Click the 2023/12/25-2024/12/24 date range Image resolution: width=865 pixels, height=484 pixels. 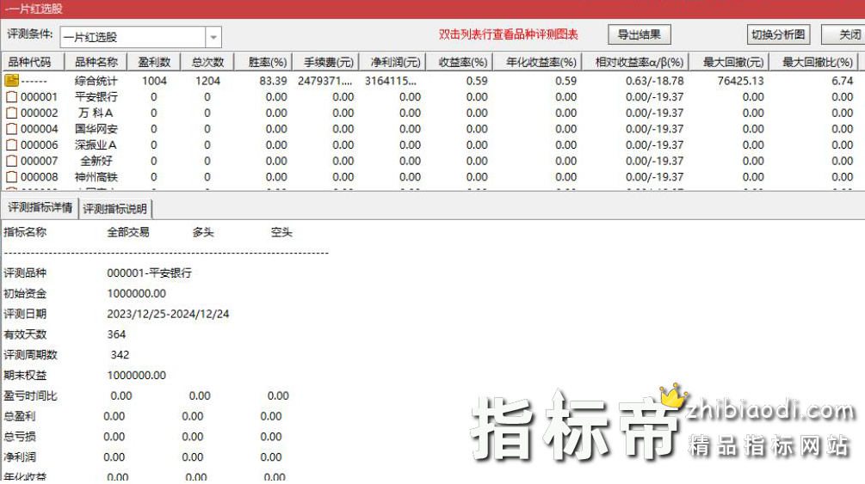(168, 315)
